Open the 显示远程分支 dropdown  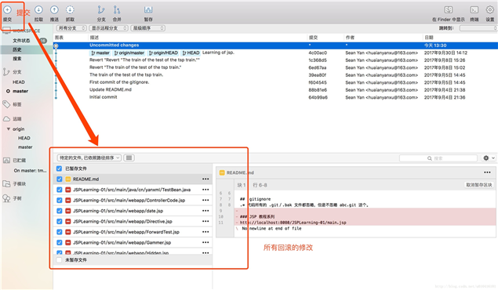coord(109,28)
